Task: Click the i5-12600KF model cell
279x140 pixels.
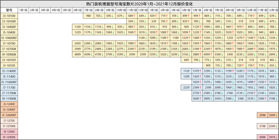Action: click(x=9, y=115)
